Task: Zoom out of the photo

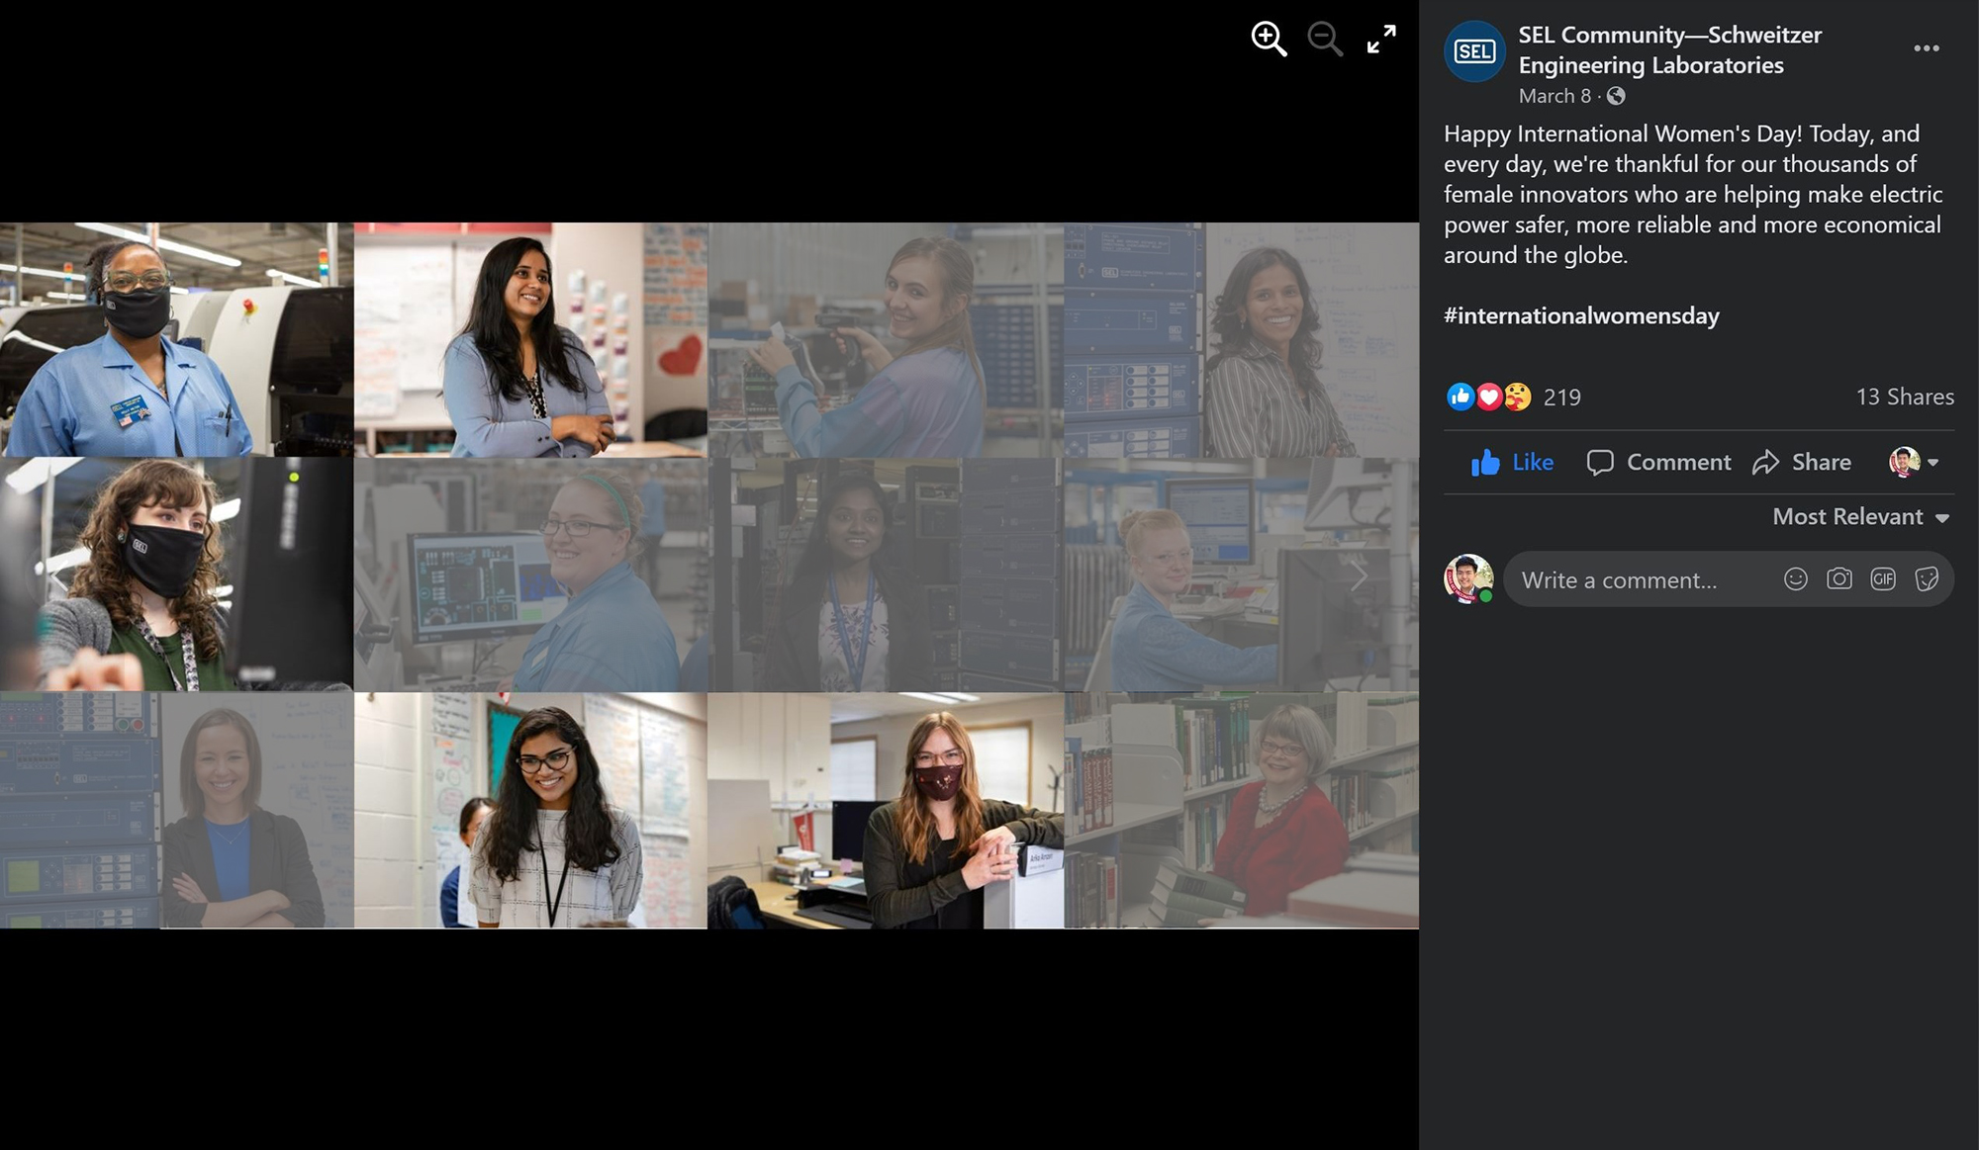Action: (1325, 40)
